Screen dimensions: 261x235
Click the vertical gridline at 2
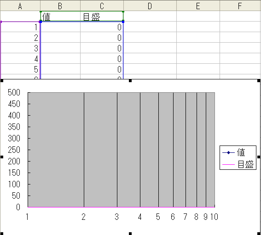84,150
